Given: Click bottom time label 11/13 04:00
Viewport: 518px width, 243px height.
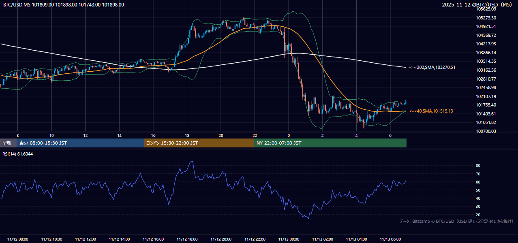Looking at the screenshot, I should pyautogui.click(x=356, y=239).
